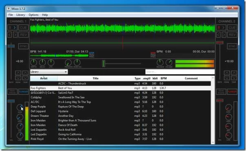Click the Channel 2 mid EQ knob

[x=228, y=127]
